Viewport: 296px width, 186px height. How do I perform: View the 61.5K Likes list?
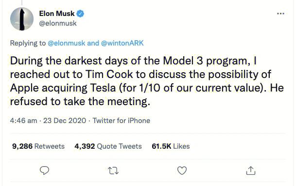(171, 146)
